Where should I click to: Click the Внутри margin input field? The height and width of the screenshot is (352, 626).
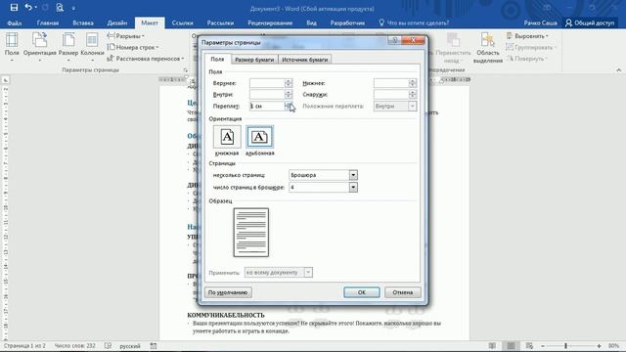267,94
